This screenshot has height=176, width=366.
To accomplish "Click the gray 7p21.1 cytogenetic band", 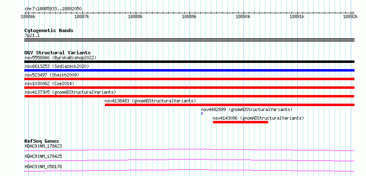I will tap(189, 40).
